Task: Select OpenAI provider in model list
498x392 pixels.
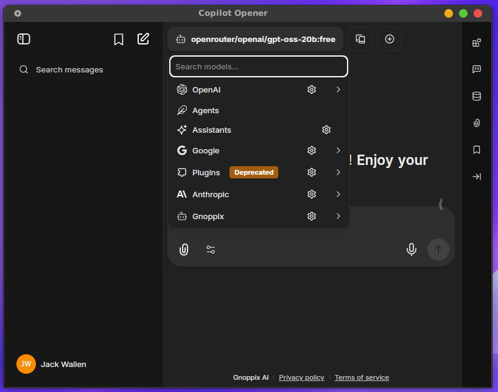Action: click(259, 89)
